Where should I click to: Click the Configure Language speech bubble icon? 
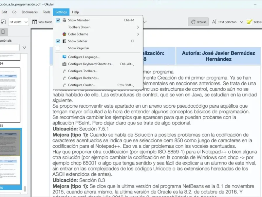pos(64,57)
